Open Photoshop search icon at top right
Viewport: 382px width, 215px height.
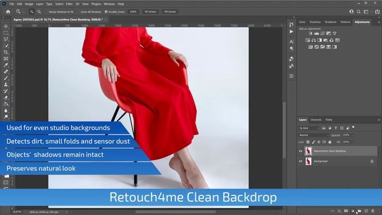(x=359, y=12)
